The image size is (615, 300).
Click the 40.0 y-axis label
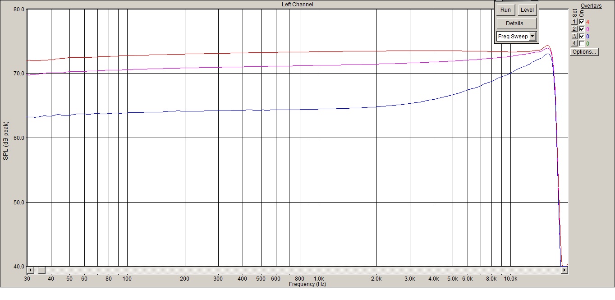pyautogui.click(x=18, y=267)
